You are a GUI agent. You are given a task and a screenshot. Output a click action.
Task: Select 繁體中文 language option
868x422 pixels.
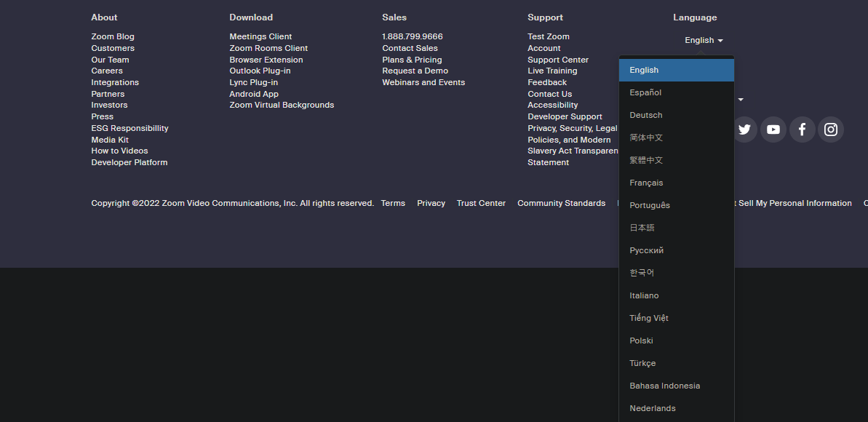coord(677,161)
